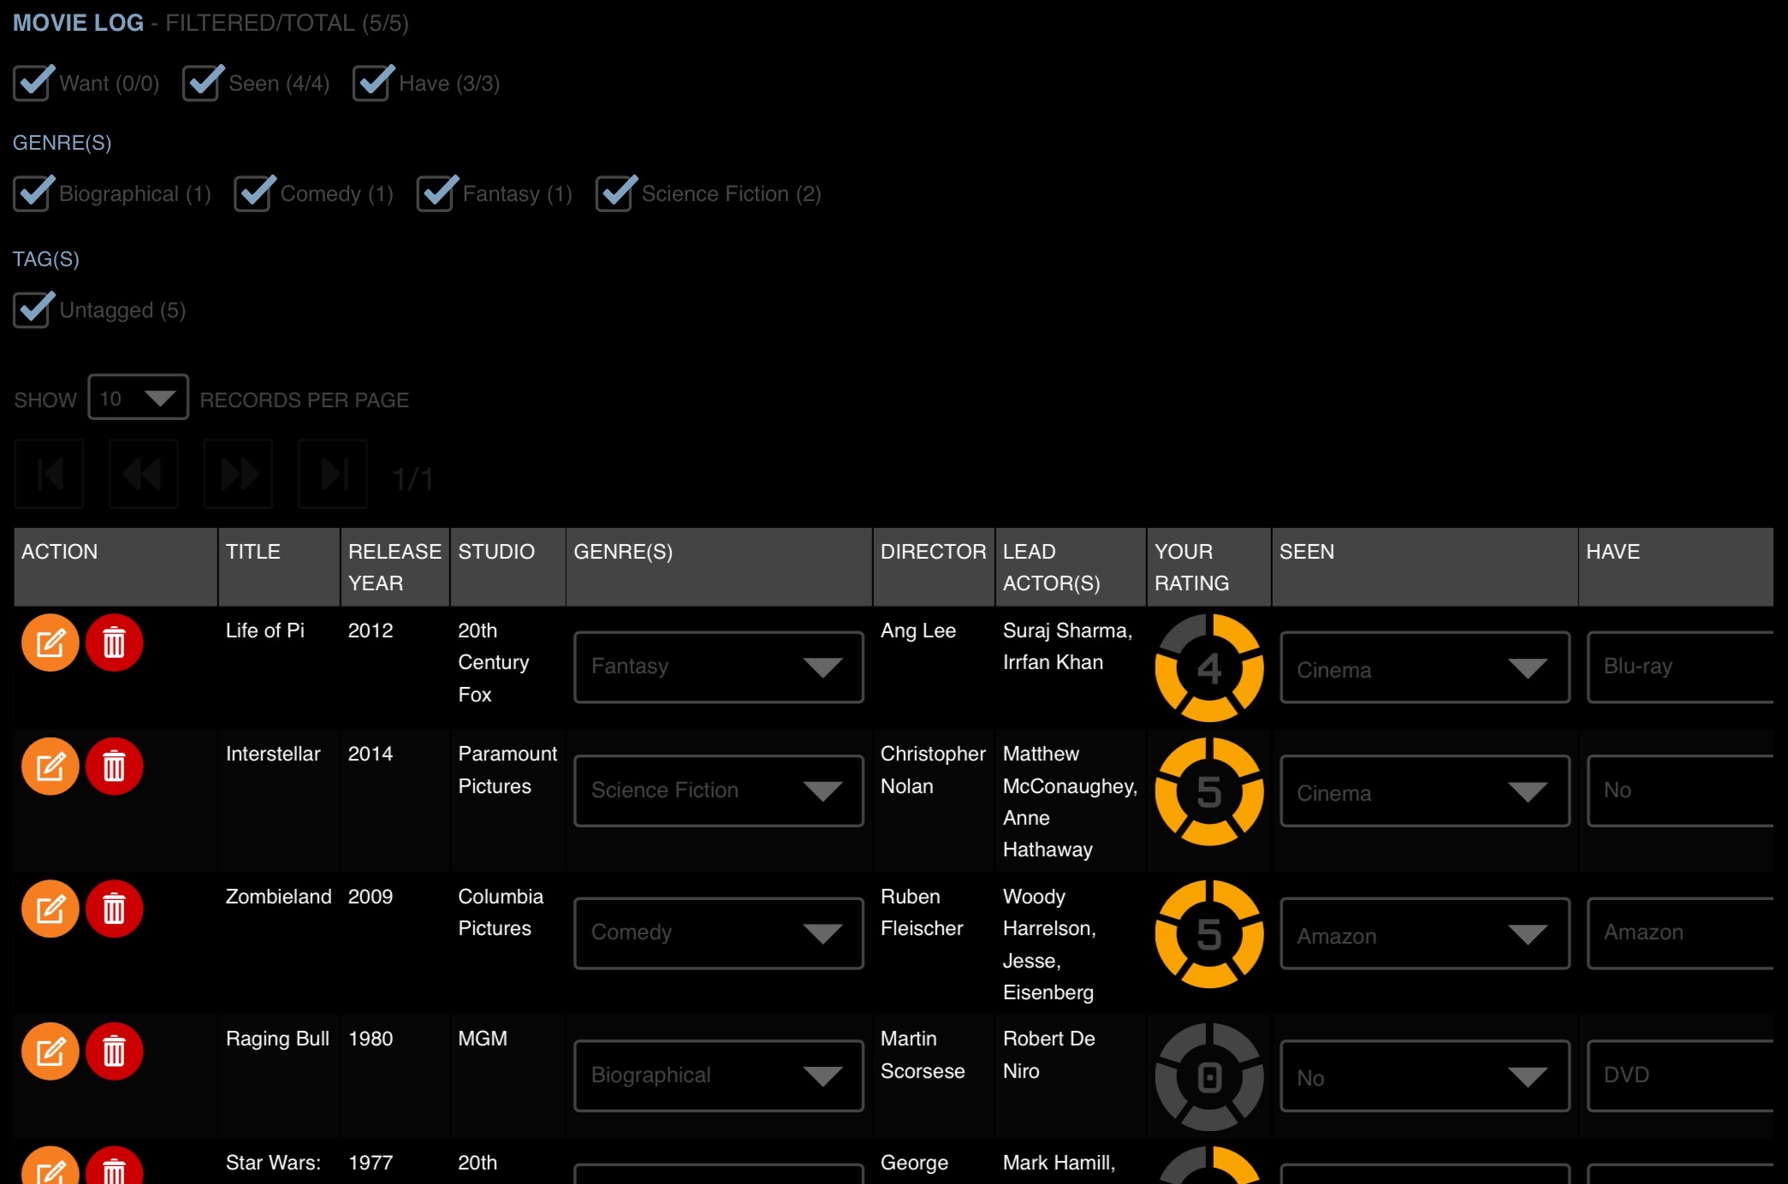Open Comedy genre dropdown for Zombieland

tap(718, 933)
